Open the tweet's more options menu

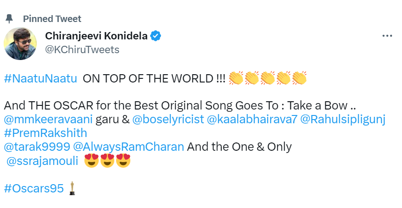tap(387, 36)
